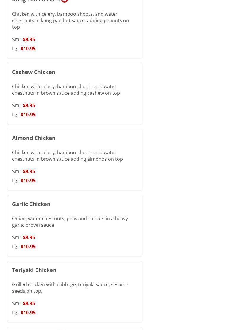Click the spicy icon beside Kung Pao Chicken
Image resolution: width=228 pixels, height=330 pixels.
[65, 1]
